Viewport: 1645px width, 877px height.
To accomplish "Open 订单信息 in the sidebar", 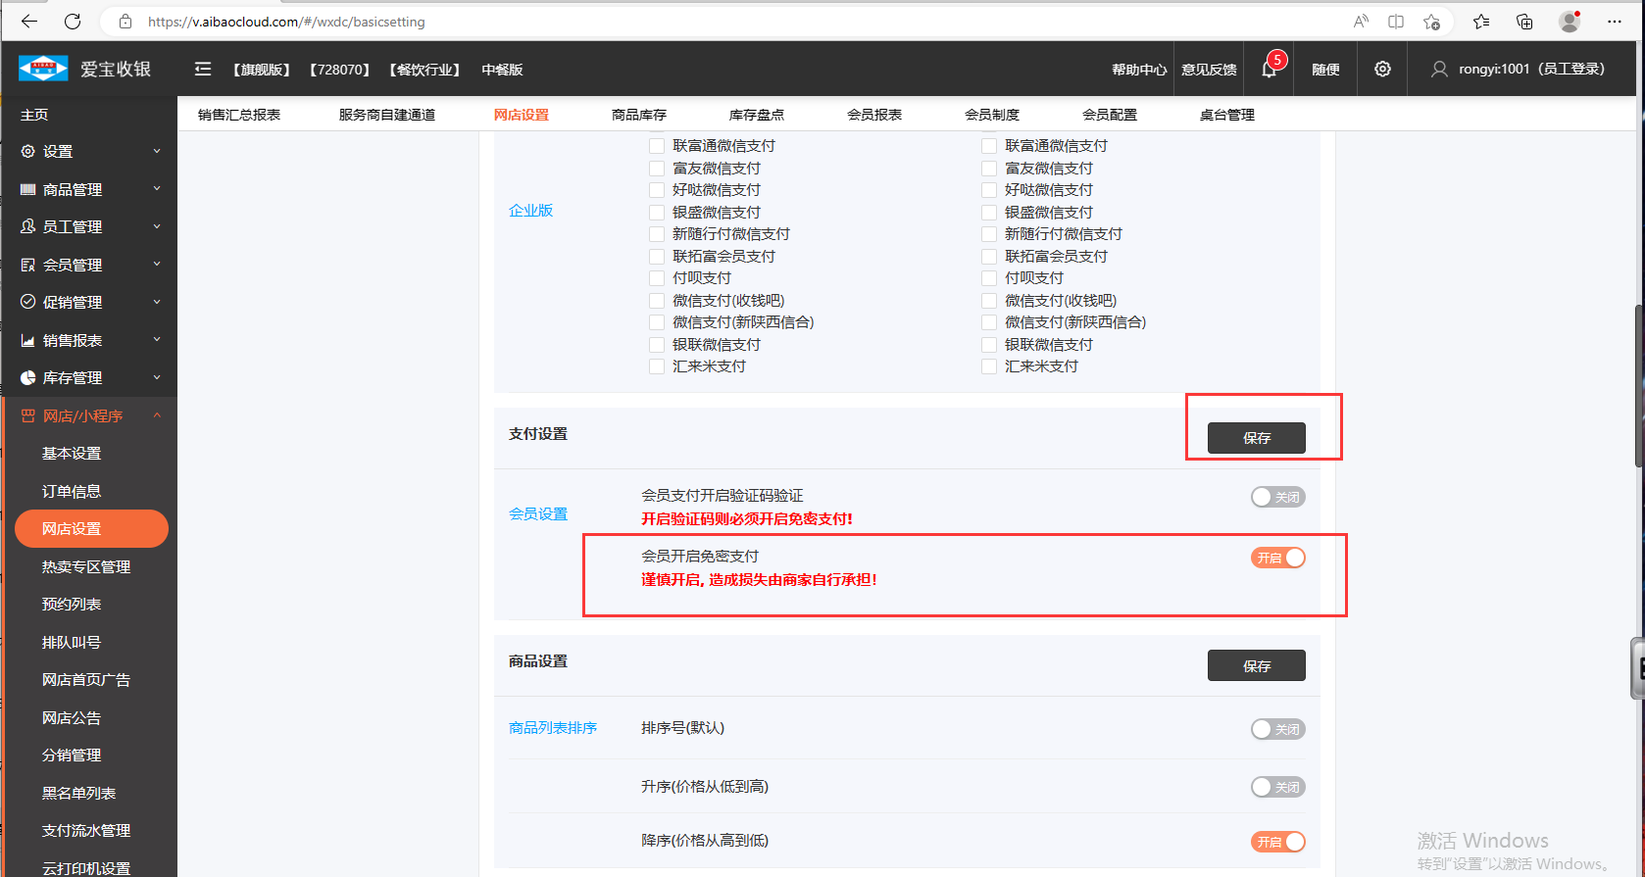I will (x=72, y=491).
